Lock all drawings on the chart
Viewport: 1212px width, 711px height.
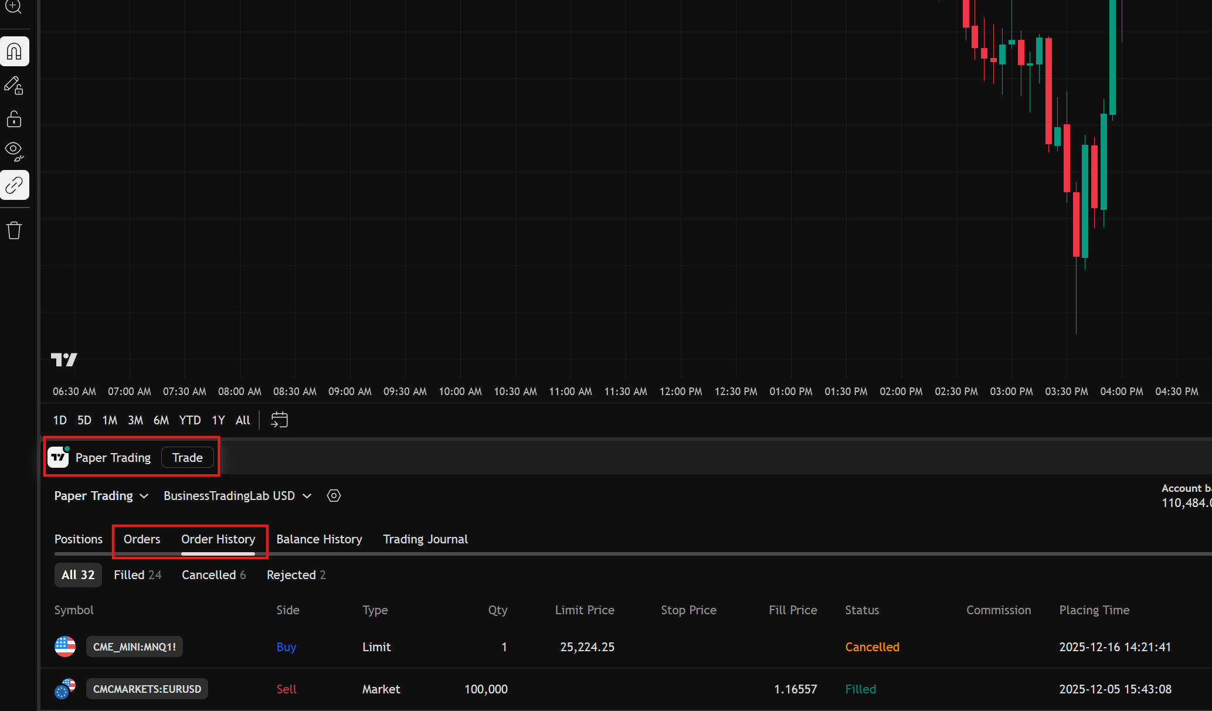[13, 118]
